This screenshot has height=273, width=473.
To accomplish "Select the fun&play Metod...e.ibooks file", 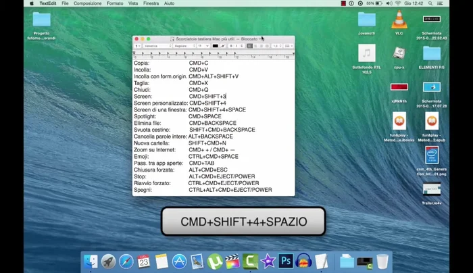I will click(399, 121).
